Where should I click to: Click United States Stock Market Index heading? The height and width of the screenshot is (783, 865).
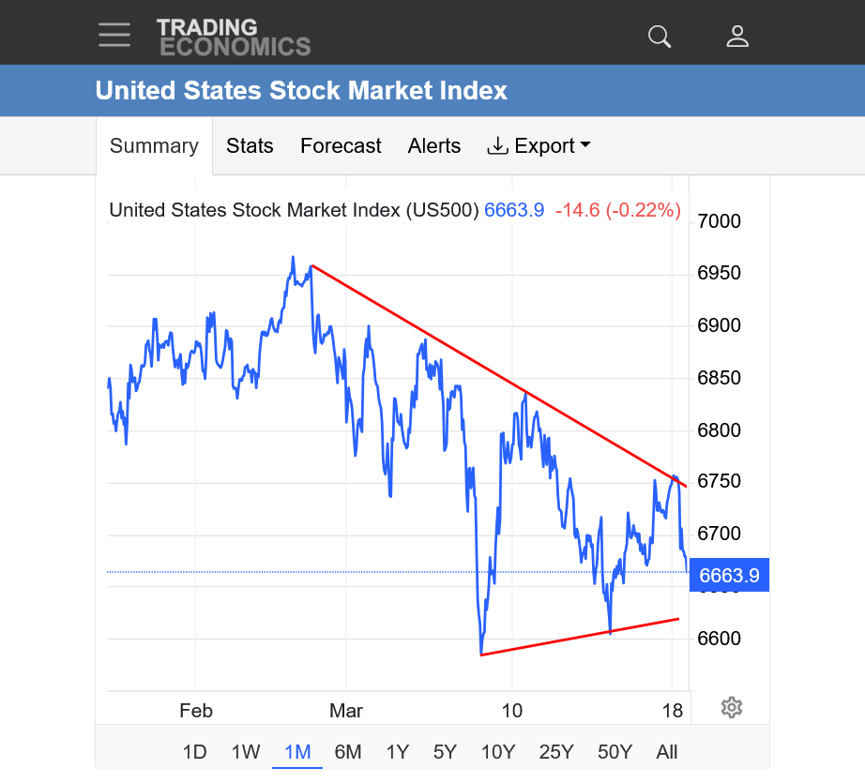tap(301, 91)
